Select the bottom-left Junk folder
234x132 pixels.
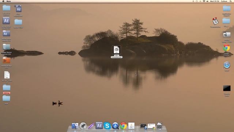click(6, 98)
